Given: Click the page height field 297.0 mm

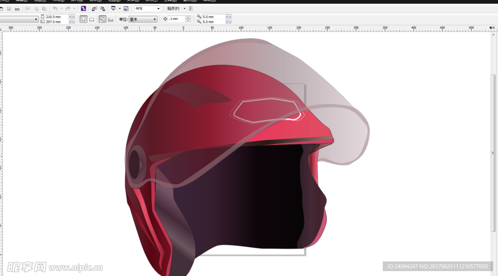Looking at the screenshot, I should 56,22.
